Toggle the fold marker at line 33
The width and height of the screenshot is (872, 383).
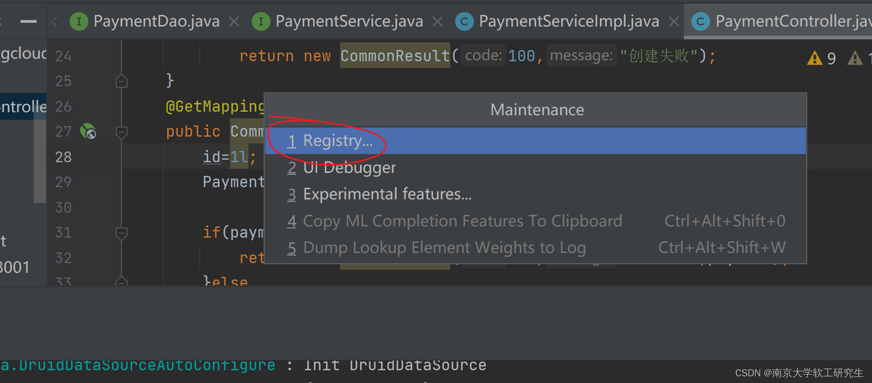click(121, 280)
